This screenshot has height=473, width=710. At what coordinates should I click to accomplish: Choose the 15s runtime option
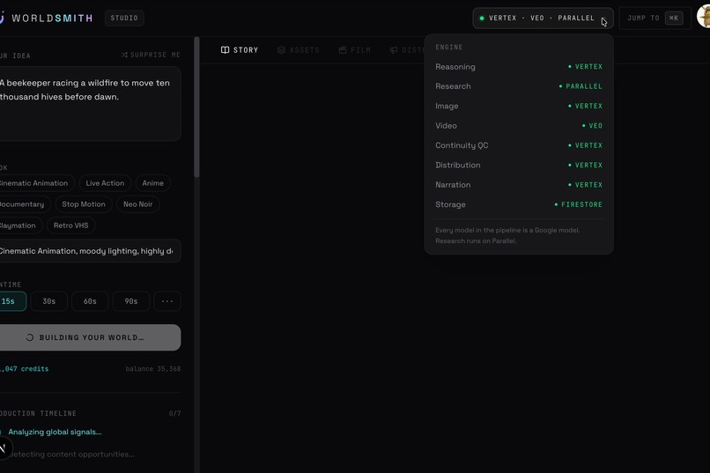tap(11, 301)
